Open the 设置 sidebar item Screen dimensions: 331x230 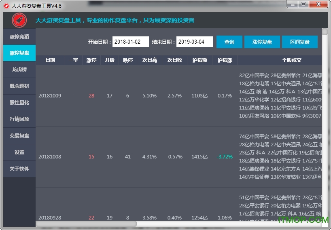click(19, 152)
